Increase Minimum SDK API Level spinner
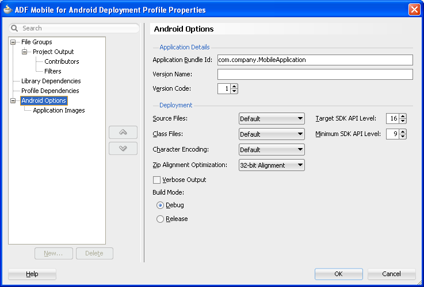 pos(403,131)
